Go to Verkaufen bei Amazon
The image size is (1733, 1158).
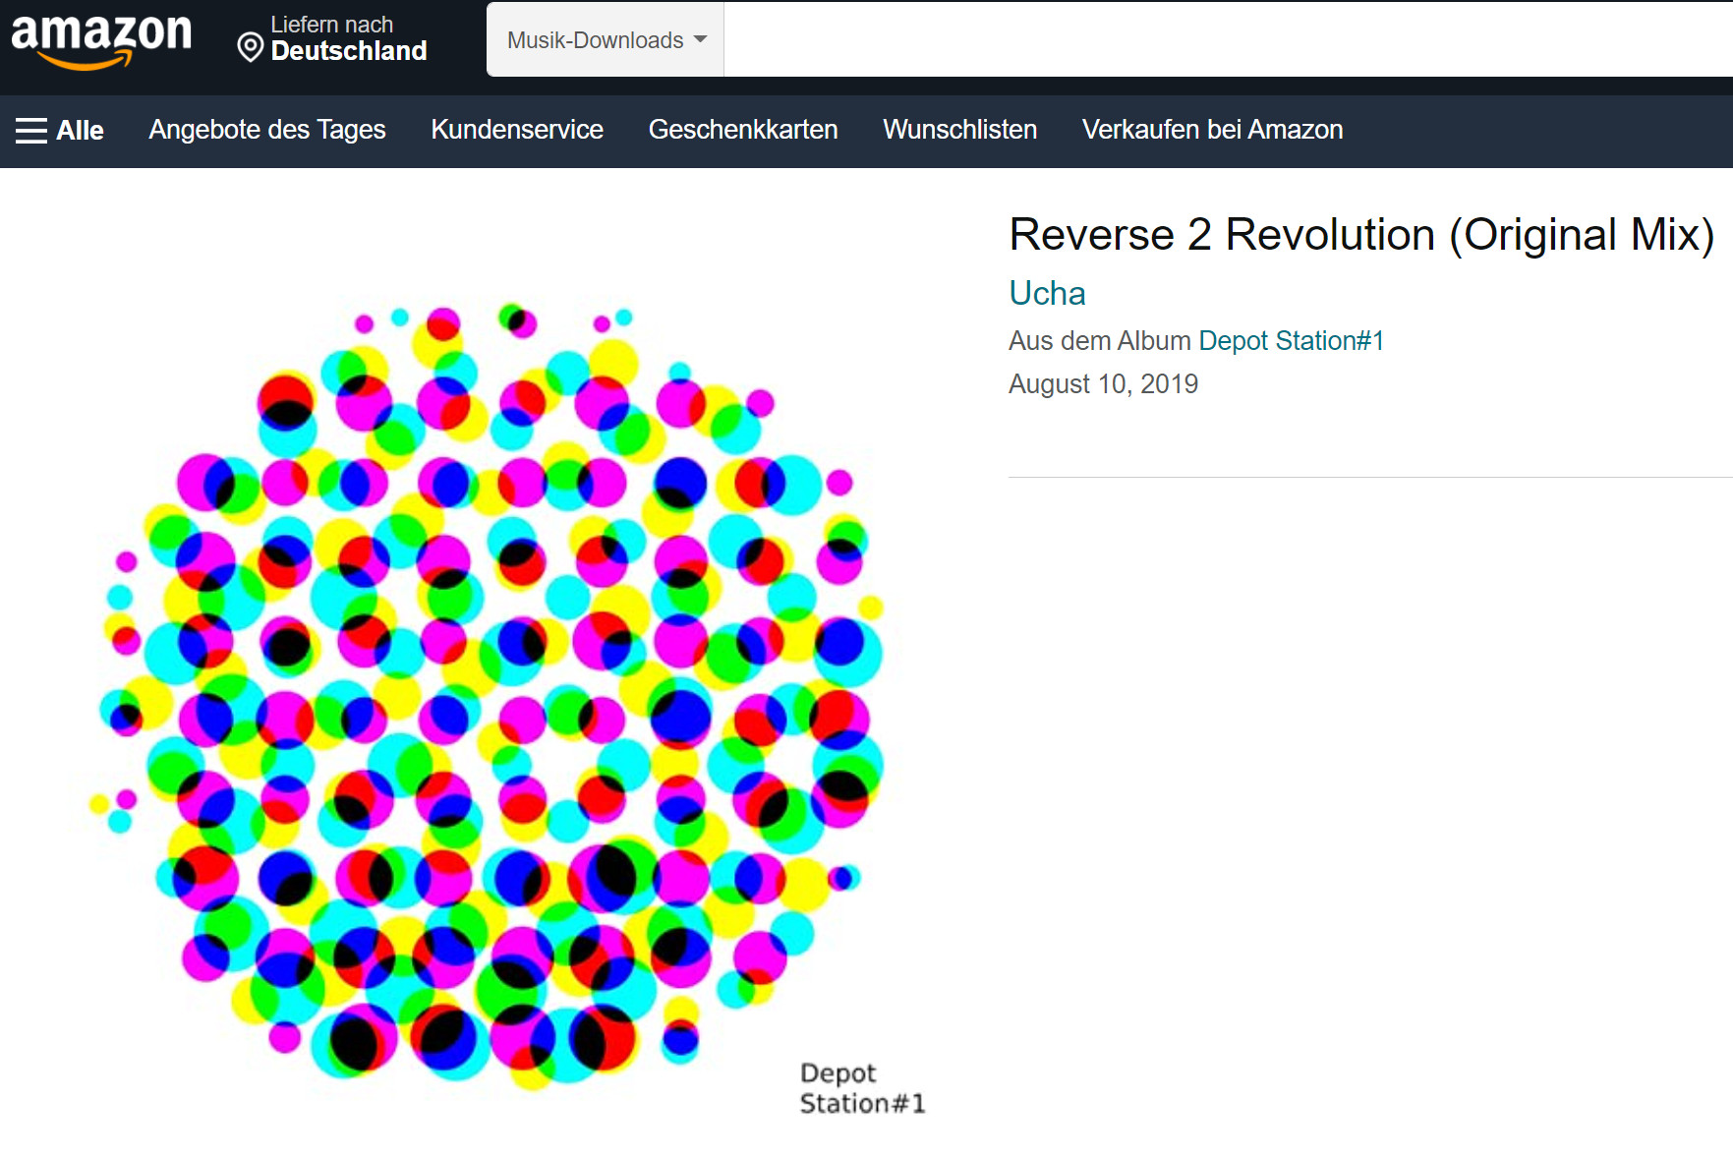[1213, 130]
